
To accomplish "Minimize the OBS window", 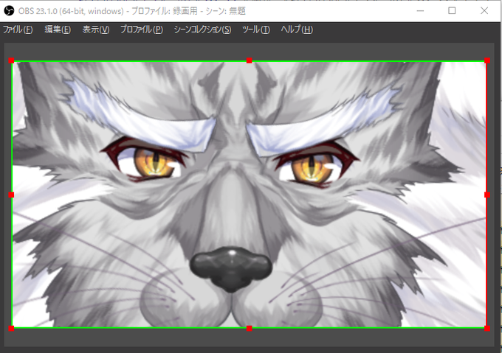I will click(x=420, y=11).
